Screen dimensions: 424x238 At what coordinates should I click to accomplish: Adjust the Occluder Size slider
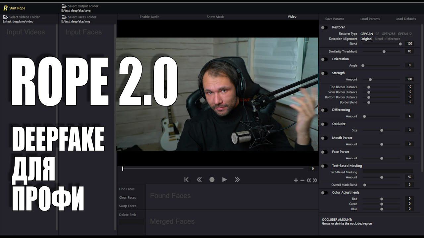click(382, 130)
